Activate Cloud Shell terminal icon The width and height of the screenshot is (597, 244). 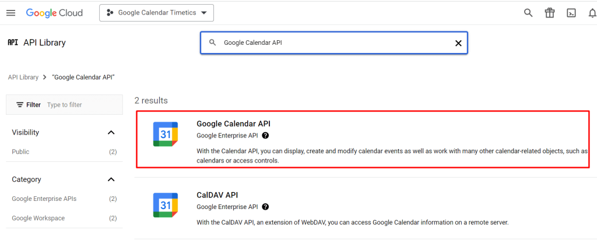[571, 13]
